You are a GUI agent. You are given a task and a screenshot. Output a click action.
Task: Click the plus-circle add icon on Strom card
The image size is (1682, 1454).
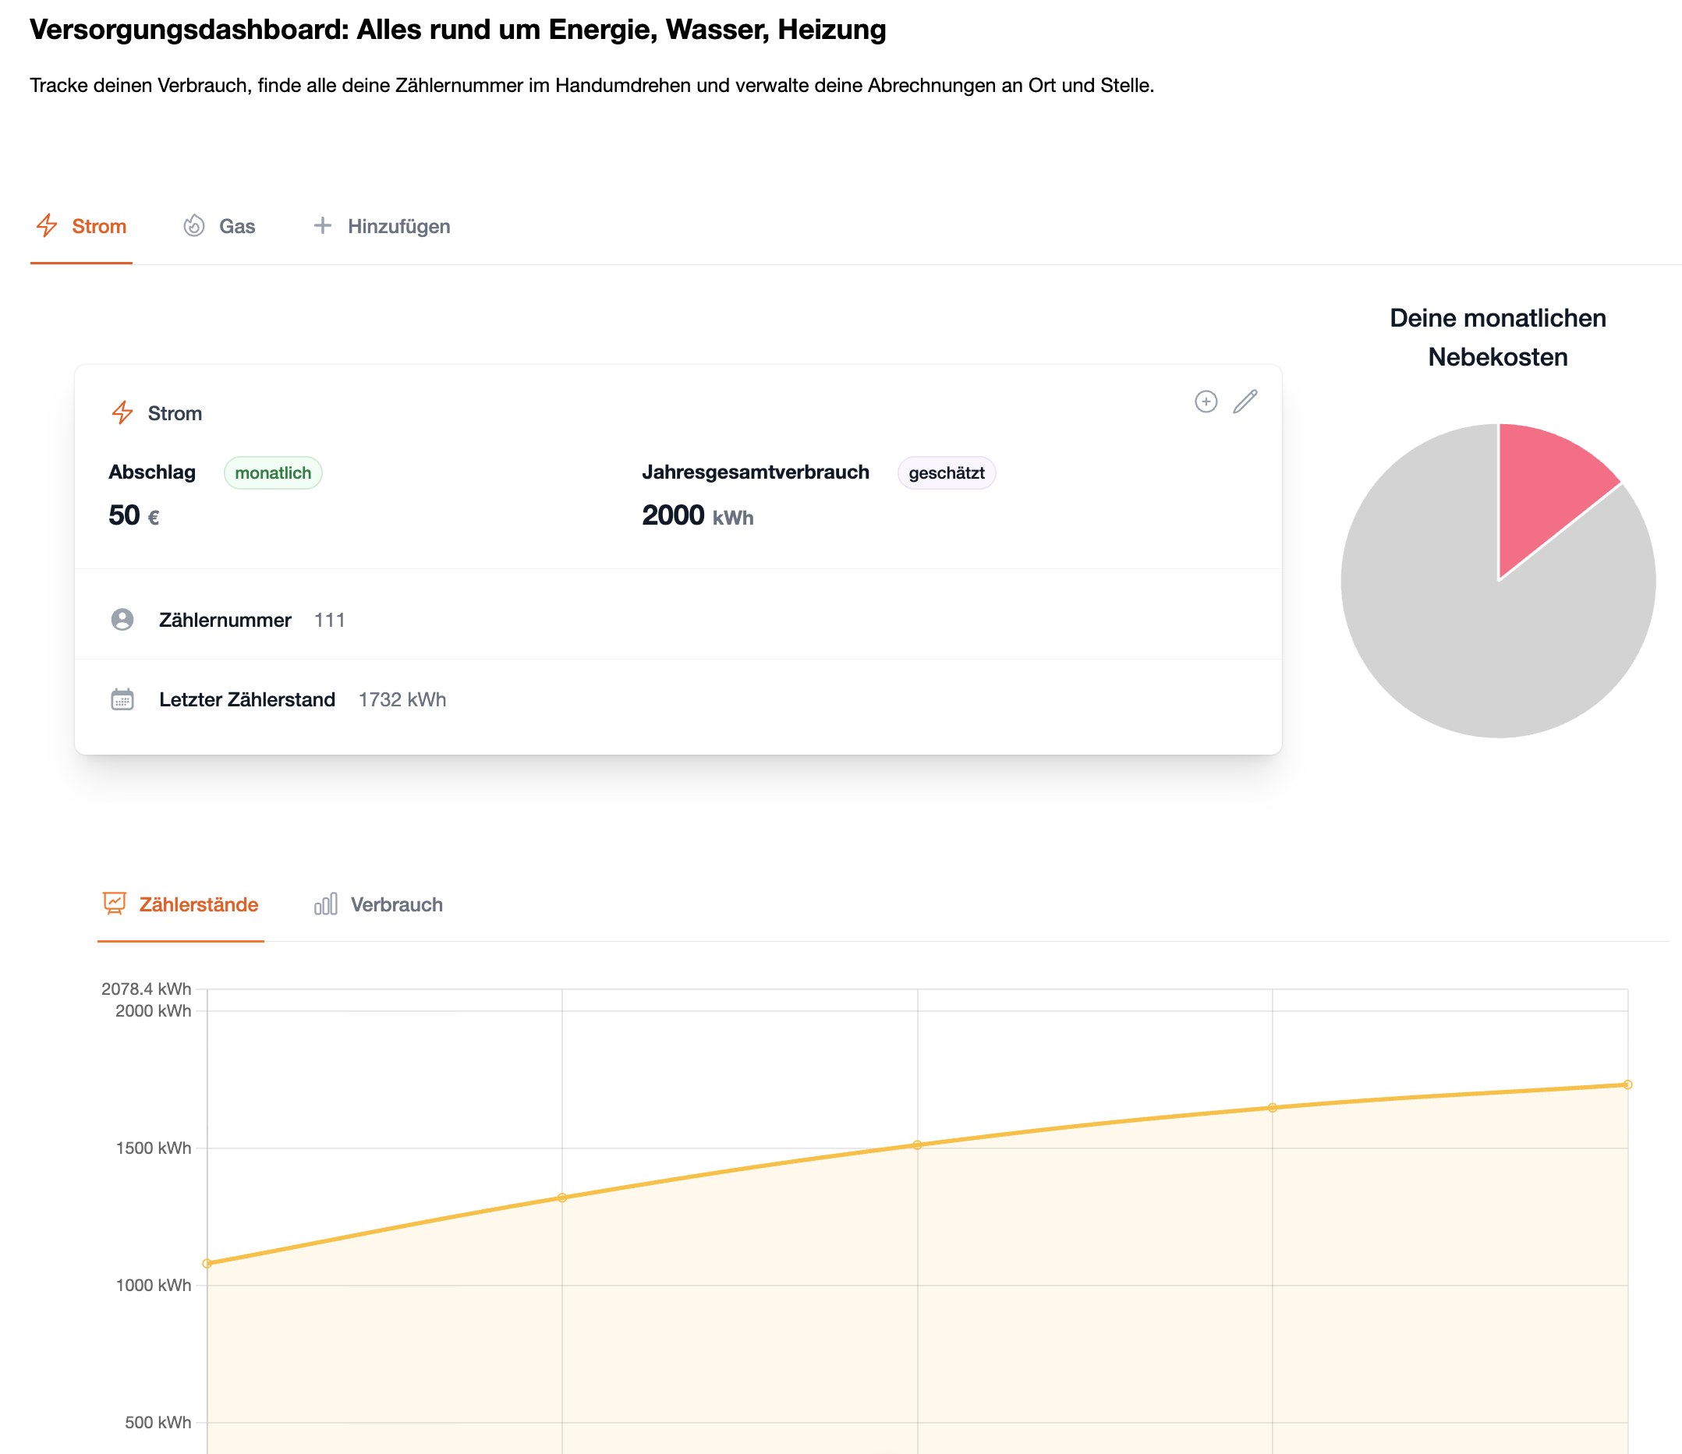coord(1206,402)
